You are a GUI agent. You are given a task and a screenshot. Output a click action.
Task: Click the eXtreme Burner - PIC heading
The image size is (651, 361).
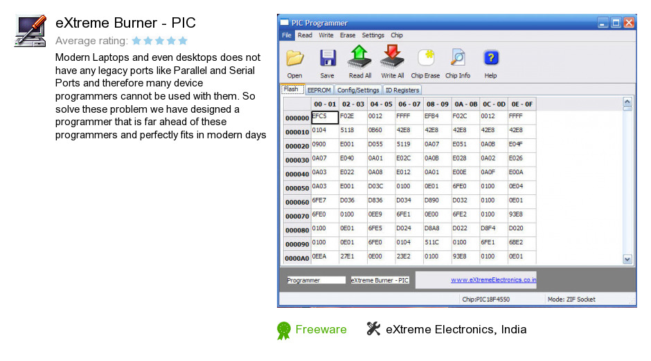pos(125,23)
